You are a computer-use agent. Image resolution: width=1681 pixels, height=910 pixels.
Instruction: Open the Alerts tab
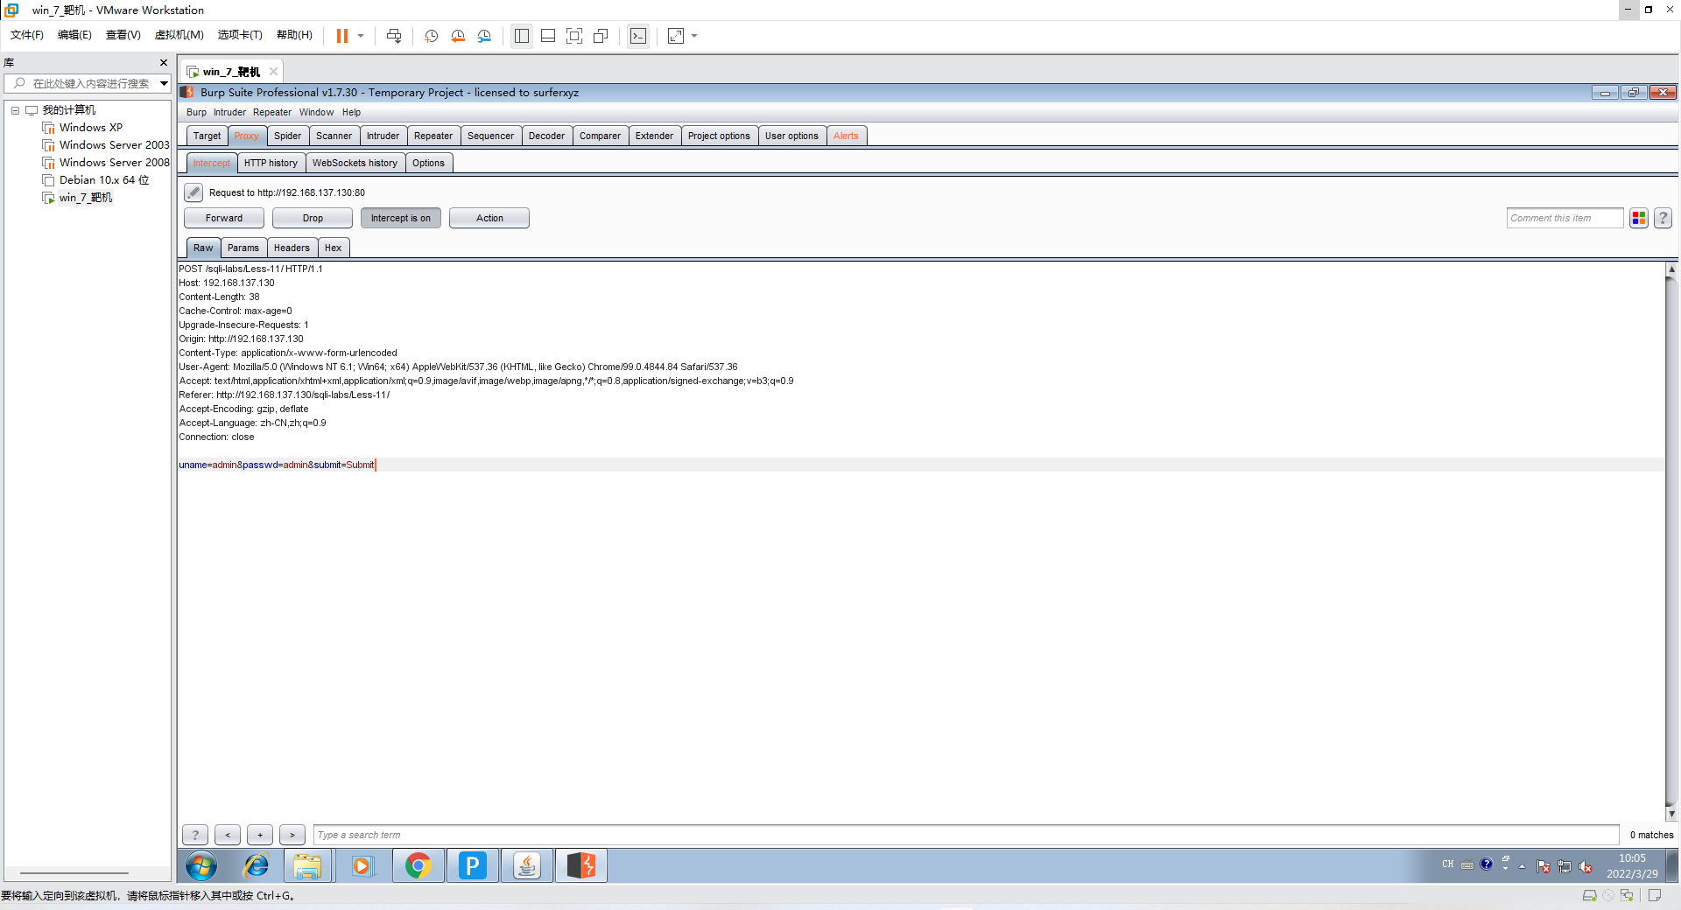coord(846,136)
